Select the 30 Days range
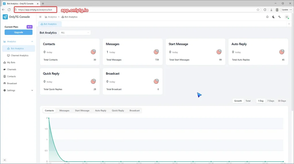The height and width of the screenshot is (164, 294). (282, 101)
